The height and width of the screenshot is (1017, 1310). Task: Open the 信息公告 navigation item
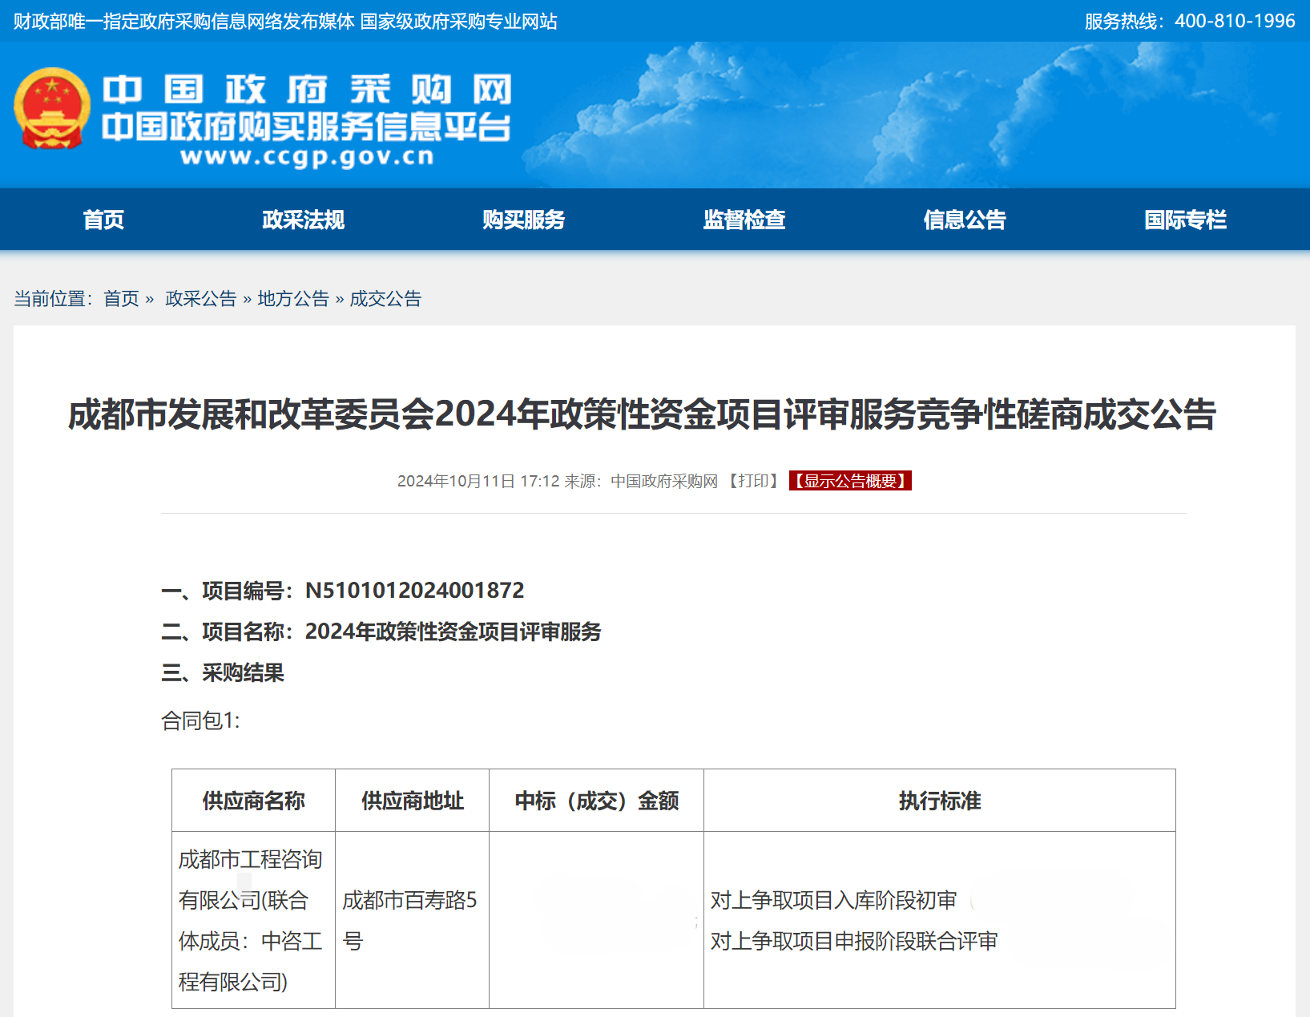(964, 220)
